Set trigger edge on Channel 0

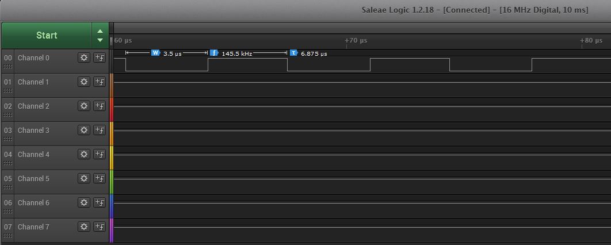click(100, 58)
